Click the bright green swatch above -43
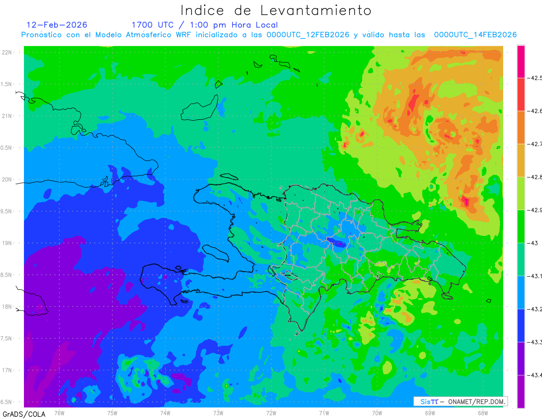This screenshot has height=419, width=542. coord(521,226)
